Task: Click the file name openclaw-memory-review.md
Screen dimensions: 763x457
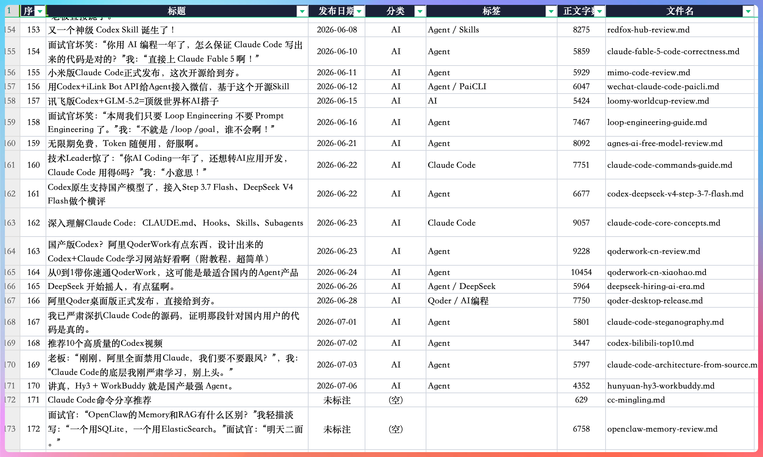Action: click(662, 429)
